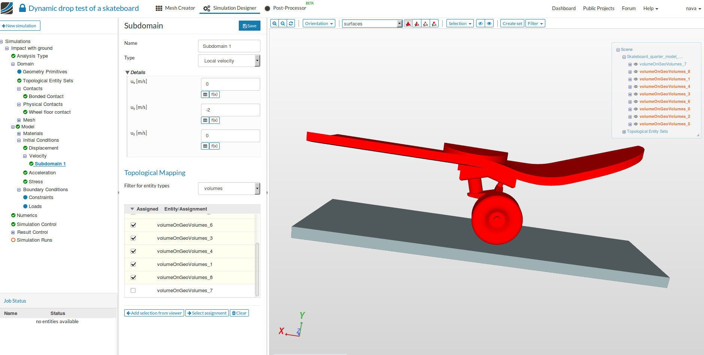704x355 pixels.
Task: Click the Save button
Action: pyautogui.click(x=250, y=26)
